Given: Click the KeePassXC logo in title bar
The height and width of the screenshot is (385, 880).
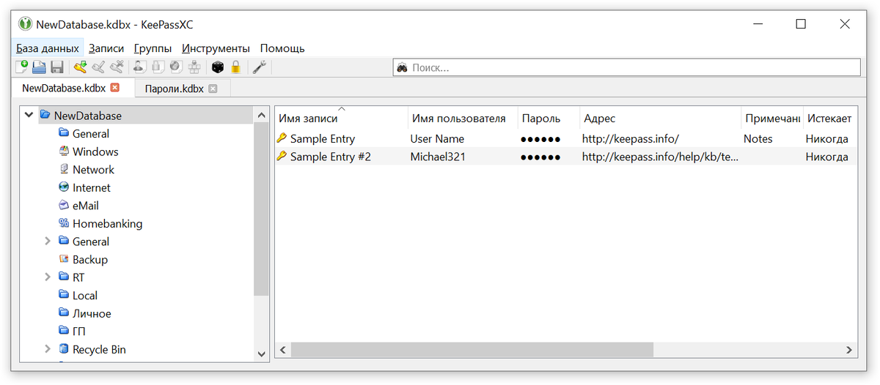Looking at the screenshot, I should (x=26, y=24).
